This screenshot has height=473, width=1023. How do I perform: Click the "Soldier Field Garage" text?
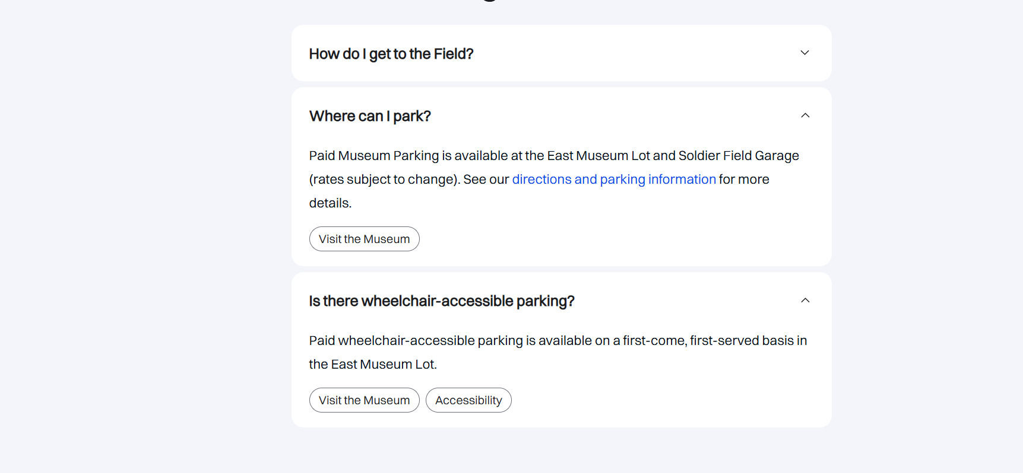tap(738, 156)
